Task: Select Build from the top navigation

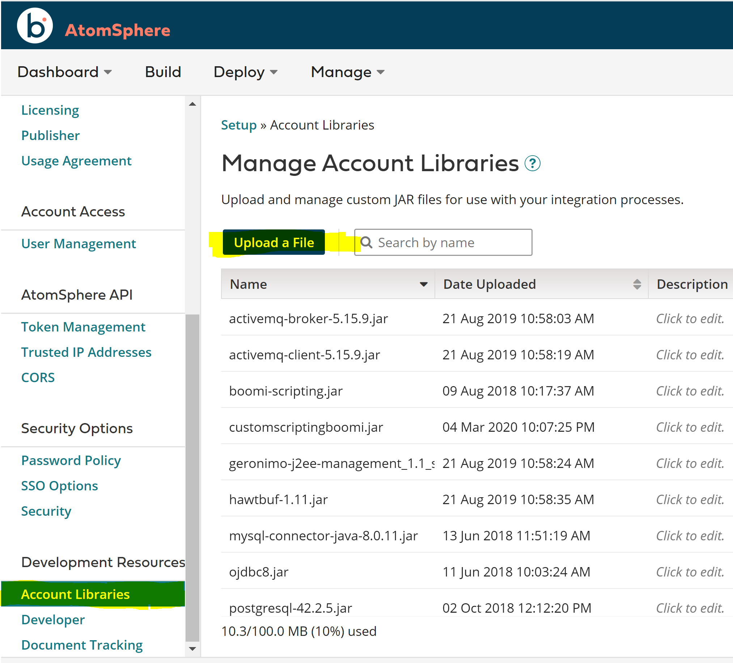Action: (163, 72)
